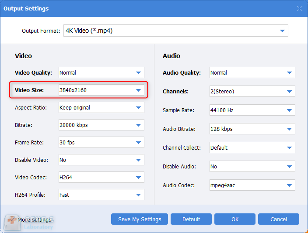The image size is (308, 233).
Task: Expand the Aspect Ratio dropdown
Action: tap(101, 107)
